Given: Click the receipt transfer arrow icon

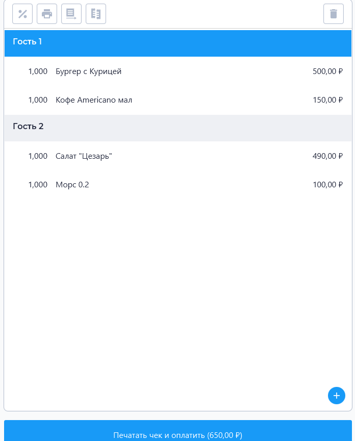Looking at the screenshot, I should tap(71, 14).
